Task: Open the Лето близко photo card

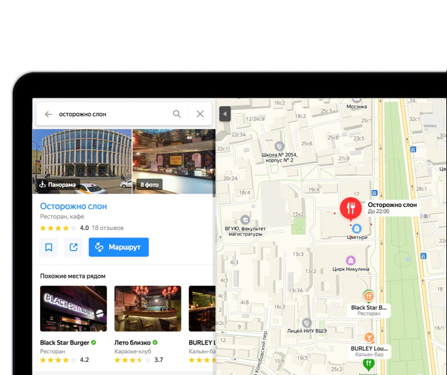Action: tap(148, 309)
